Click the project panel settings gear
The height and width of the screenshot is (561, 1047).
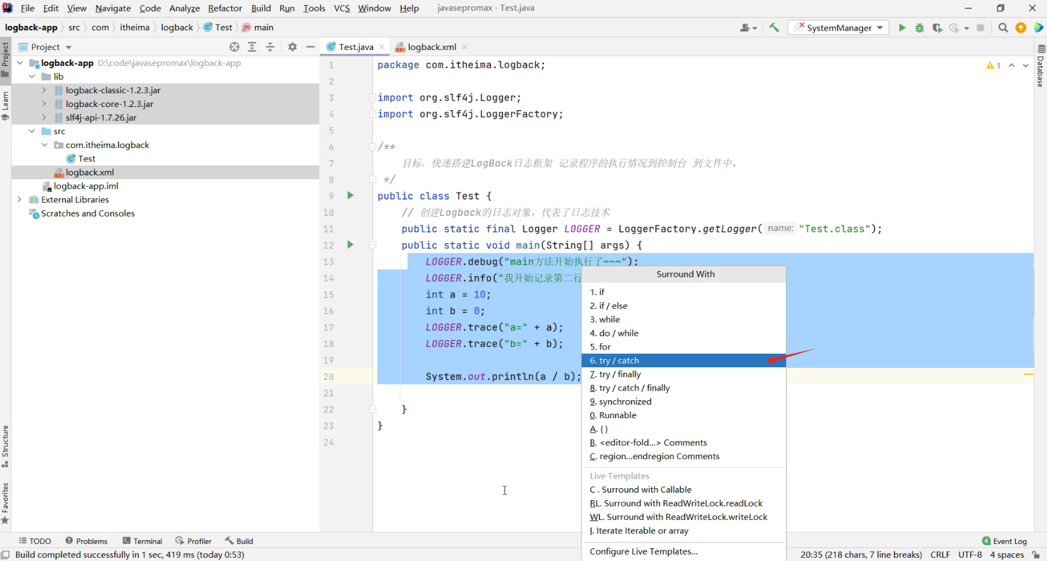pos(292,47)
